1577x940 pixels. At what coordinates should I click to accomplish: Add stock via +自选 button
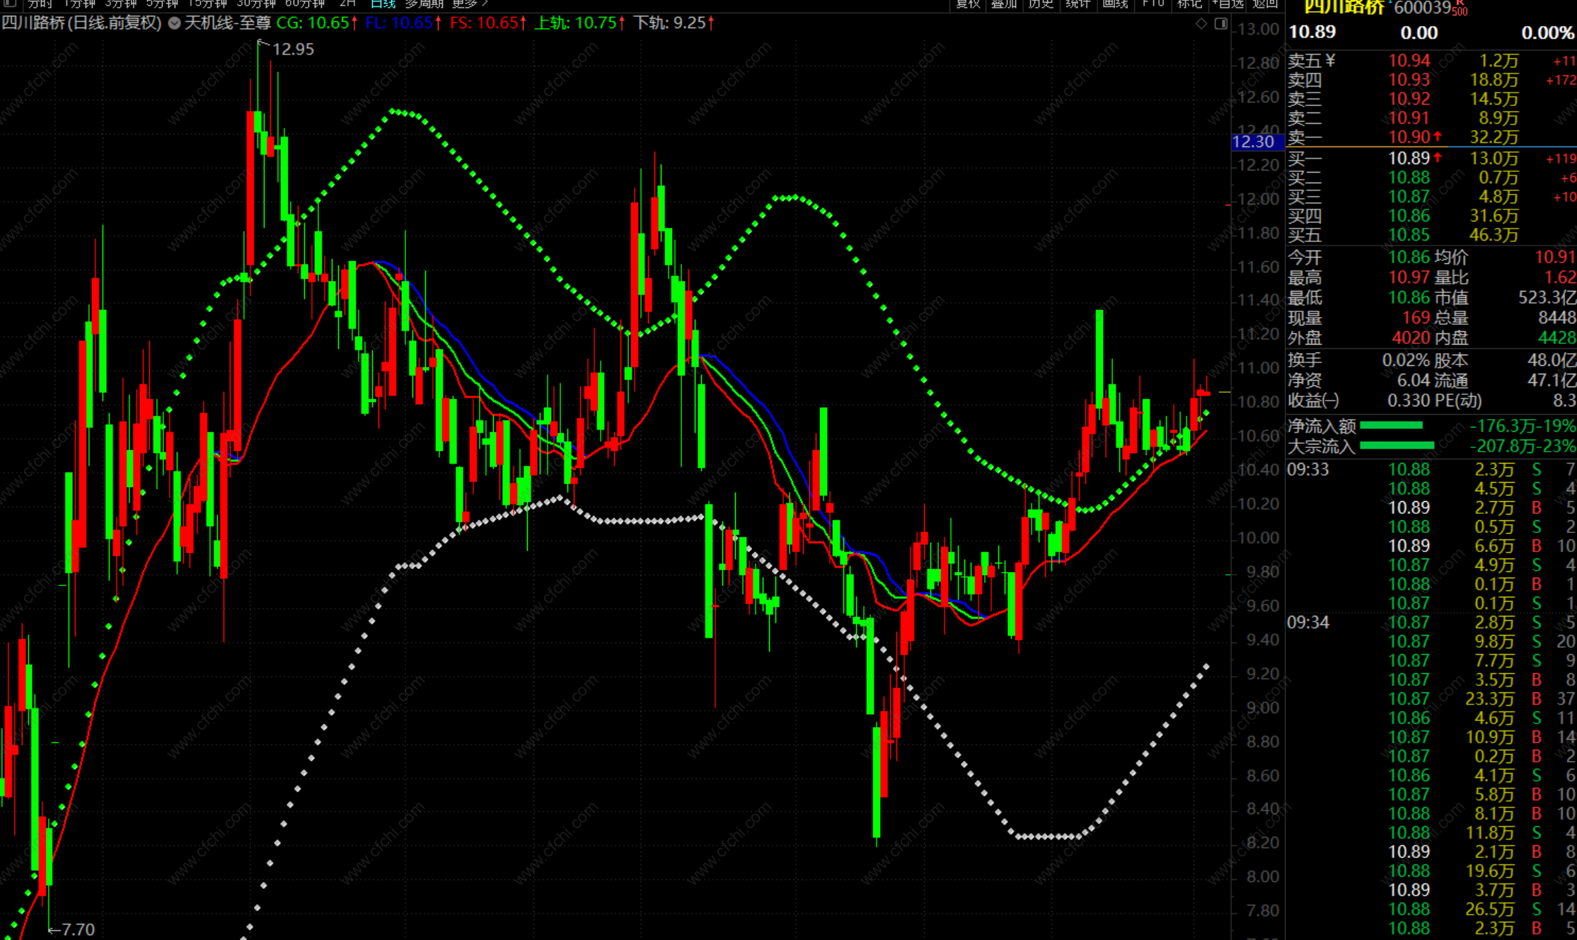(1227, 4)
